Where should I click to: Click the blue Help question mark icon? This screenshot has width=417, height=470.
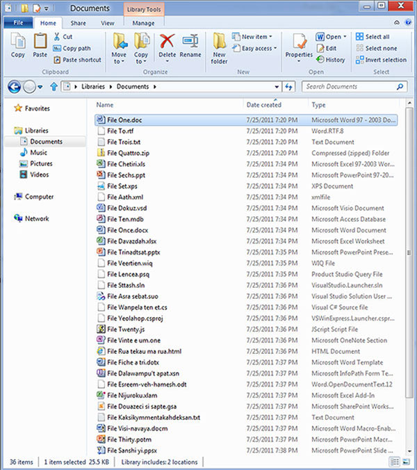[408, 22]
